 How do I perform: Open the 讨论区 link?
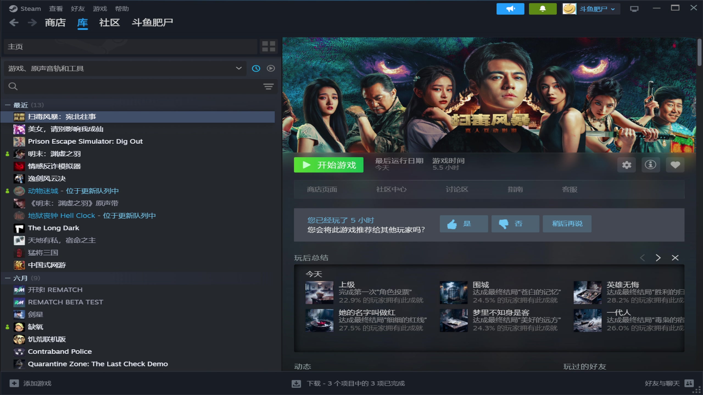457,190
